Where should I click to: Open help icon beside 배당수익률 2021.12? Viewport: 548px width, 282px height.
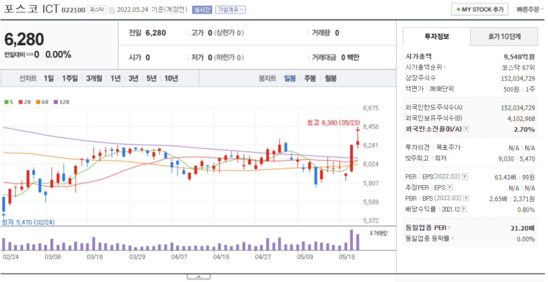[464, 209]
